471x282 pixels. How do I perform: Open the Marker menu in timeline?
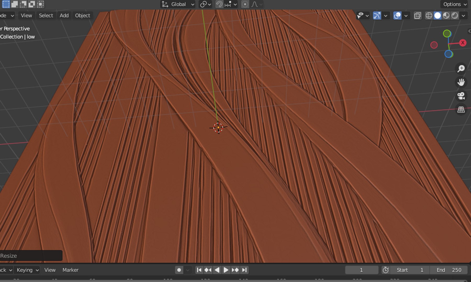pyautogui.click(x=70, y=270)
